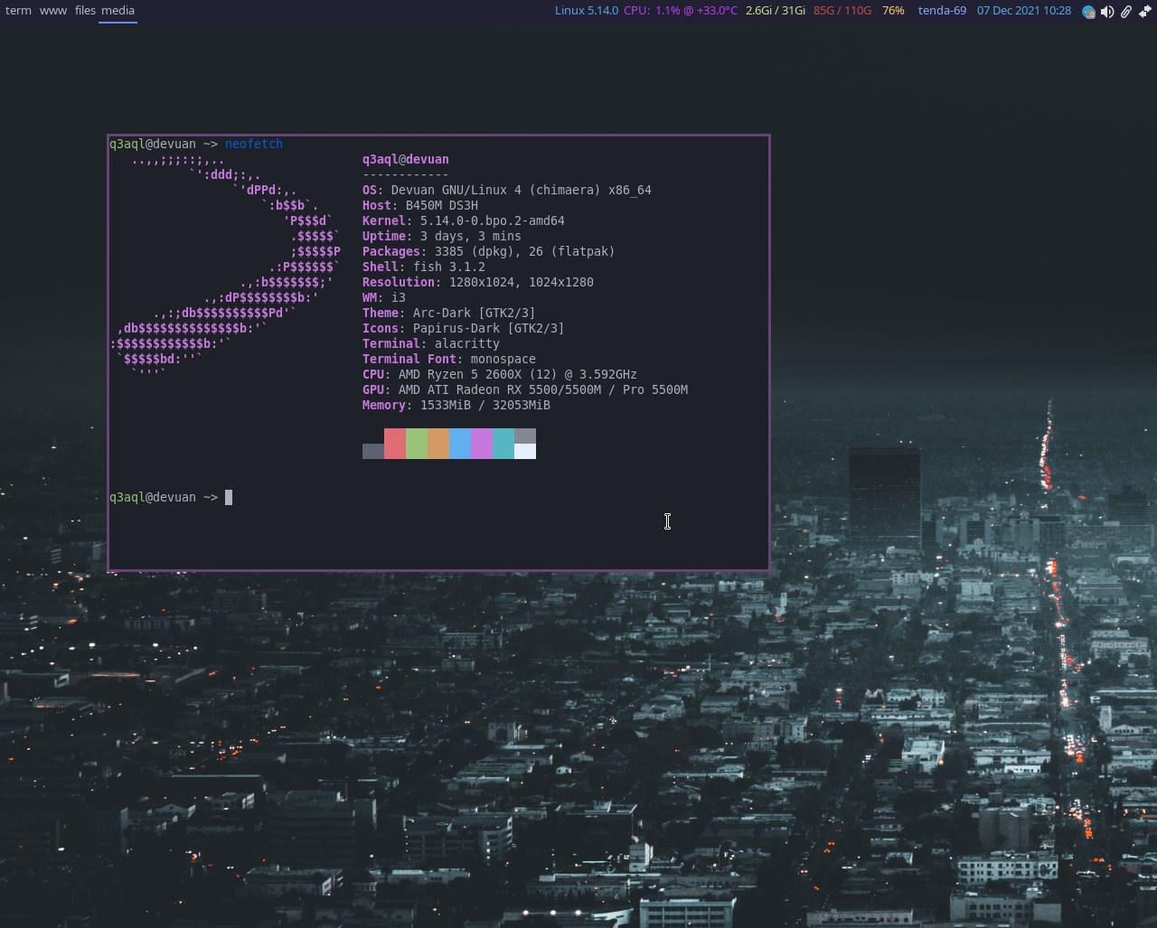Click the WM: i3 line

coord(384,297)
